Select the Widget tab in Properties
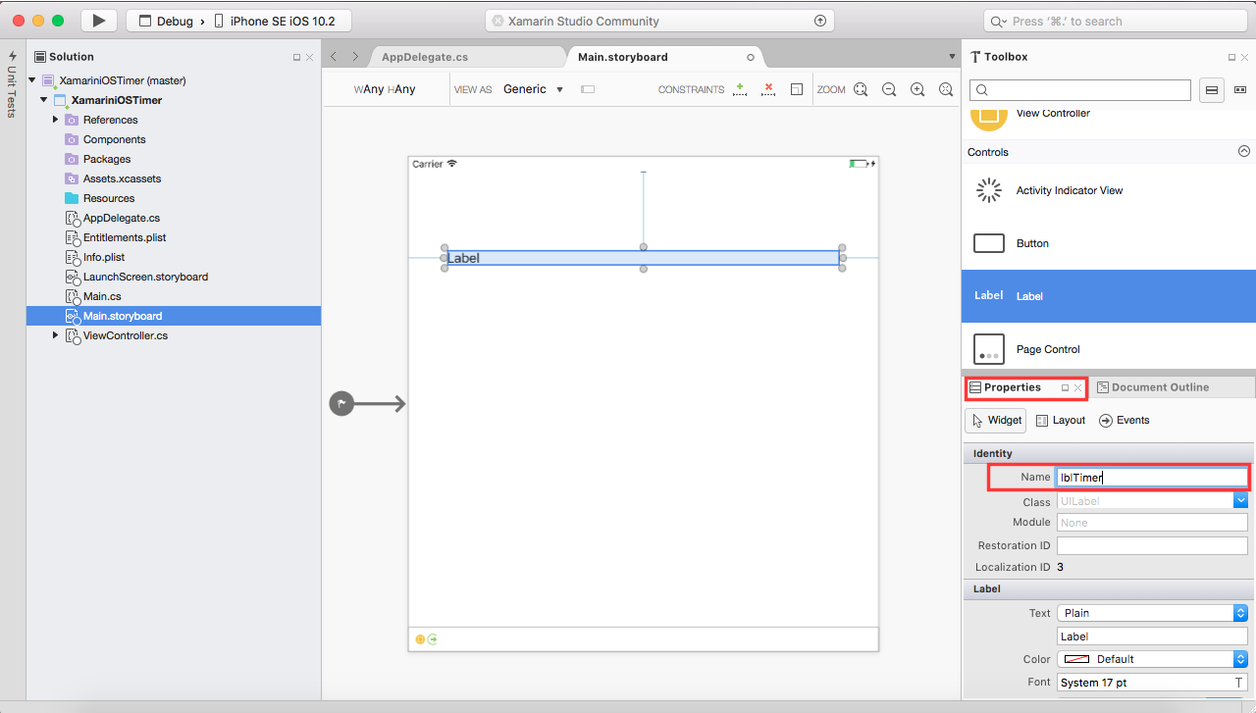This screenshot has width=1256, height=713. coord(995,420)
